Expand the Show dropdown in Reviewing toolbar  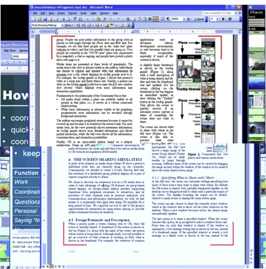(69, 25)
